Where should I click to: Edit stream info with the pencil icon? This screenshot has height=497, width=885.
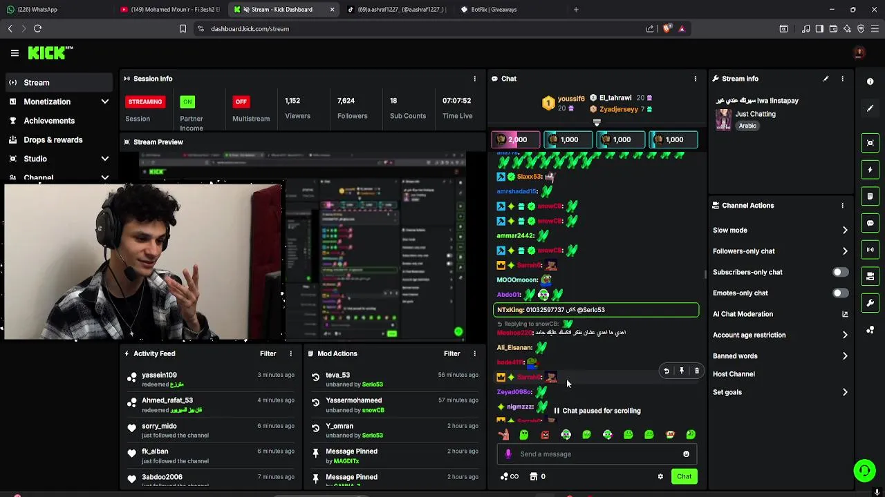coord(826,79)
